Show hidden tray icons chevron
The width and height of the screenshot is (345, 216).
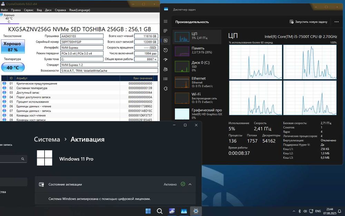coord(294,211)
